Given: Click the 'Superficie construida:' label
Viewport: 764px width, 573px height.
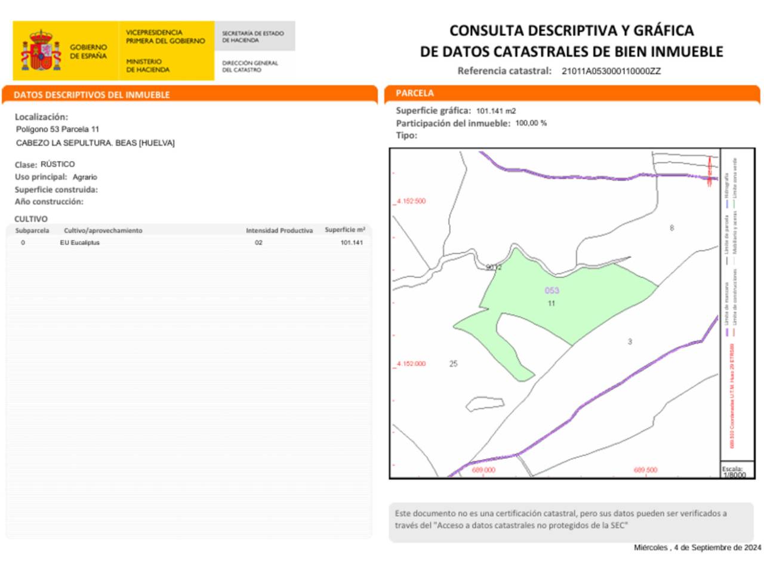Looking at the screenshot, I should pyautogui.click(x=56, y=190).
